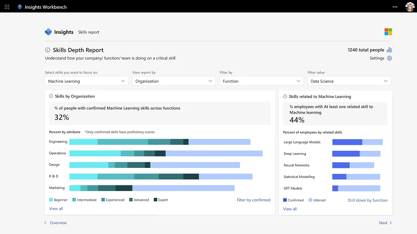The width and height of the screenshot is (417, 234).
Task: Open Settings gear icon
Action: (x=390, y=58)
